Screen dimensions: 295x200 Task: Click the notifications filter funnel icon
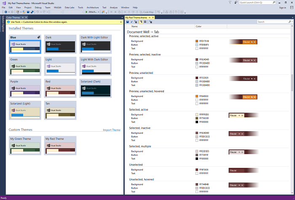coord(230,3)
